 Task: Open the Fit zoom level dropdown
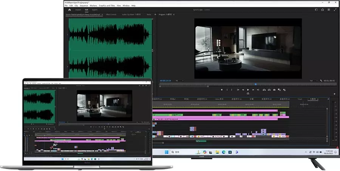pos(179,81)
